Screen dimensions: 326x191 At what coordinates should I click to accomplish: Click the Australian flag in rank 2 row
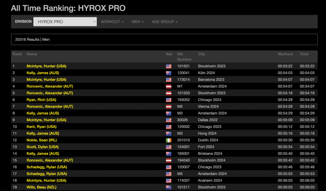[x=169, y=73]
